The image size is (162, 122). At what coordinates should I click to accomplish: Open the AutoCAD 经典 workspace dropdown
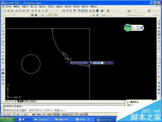point(29,15)
